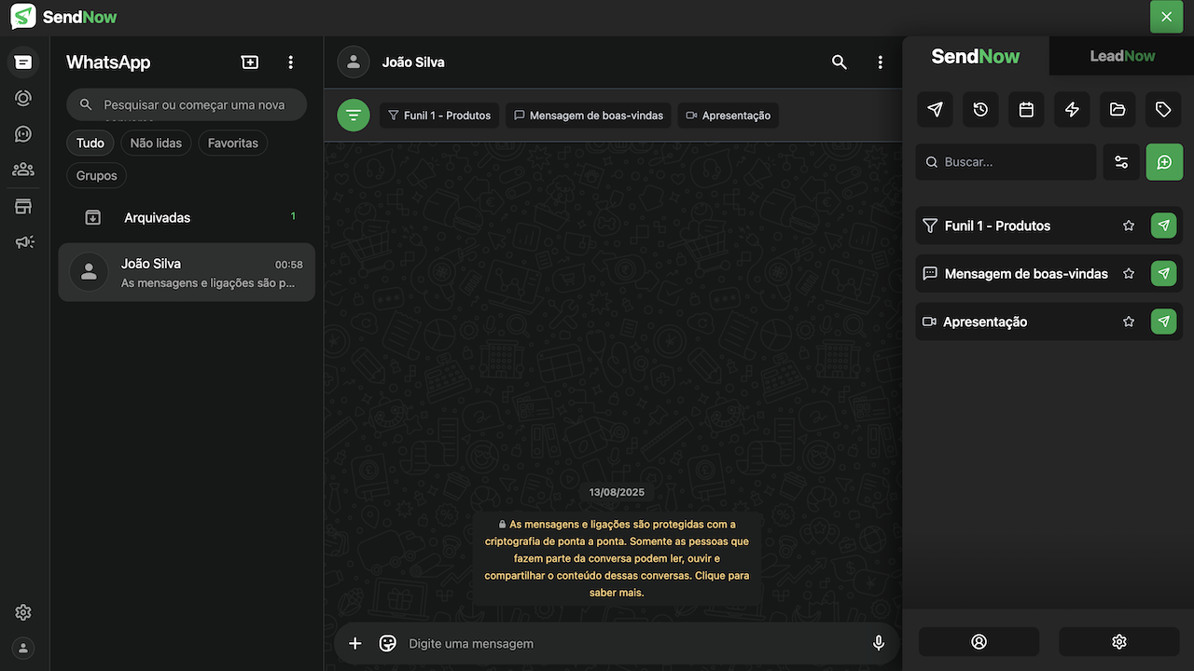The width and height of the screenshot is (1194, 671).
Task: Open the chat options three-dot menu
Action: [x=880, y=62]
